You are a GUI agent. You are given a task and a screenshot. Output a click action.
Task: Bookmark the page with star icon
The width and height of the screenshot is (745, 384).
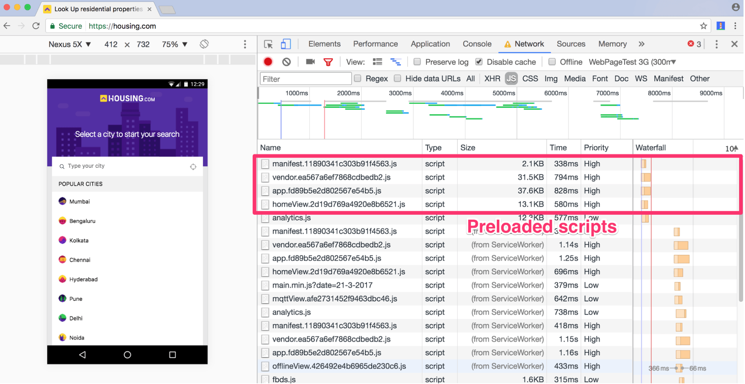704,26
